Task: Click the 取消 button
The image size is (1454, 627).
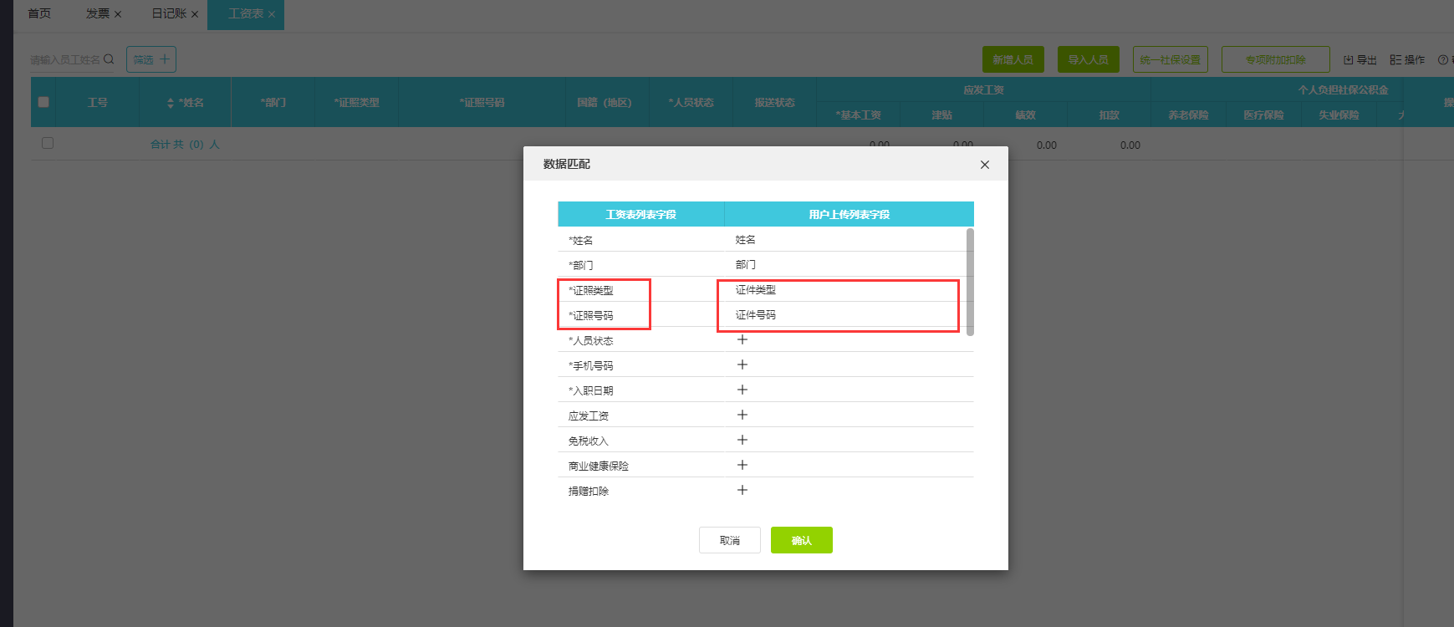Action: point(730,540)
